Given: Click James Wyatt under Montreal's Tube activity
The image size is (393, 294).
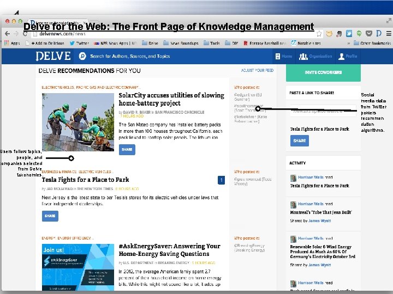Looking at the screenshot, I should (x=319, y=220).
